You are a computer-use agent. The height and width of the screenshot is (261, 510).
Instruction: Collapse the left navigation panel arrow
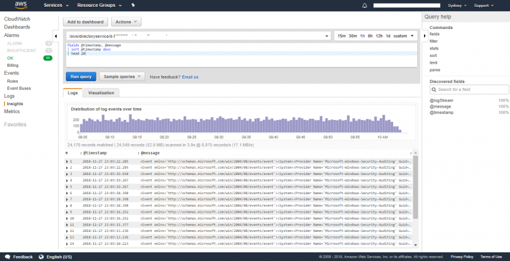pos(56,36)
